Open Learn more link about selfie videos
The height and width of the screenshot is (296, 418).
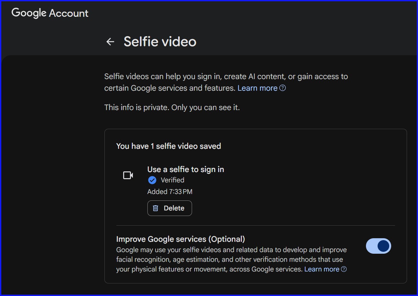tap(258, 88)
